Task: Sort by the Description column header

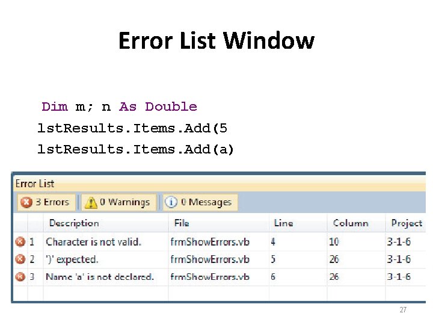Action: point(74,223)
